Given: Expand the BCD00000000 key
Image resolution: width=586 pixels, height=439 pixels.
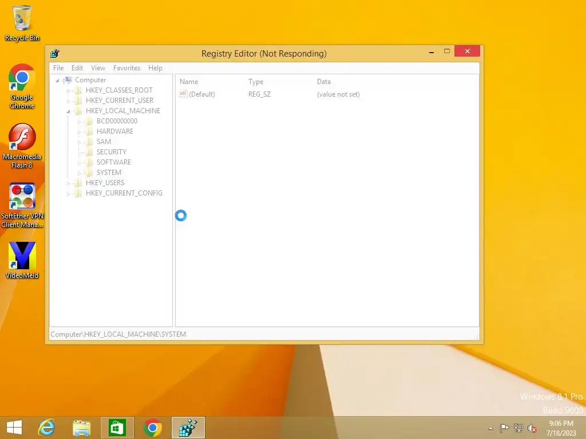Looking at the screenshot, I should click(79, 122).
